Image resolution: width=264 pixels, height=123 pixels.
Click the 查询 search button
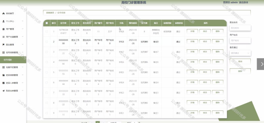click(x=240, y=61)
